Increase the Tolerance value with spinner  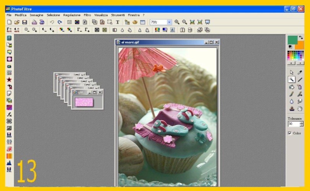pos(302,123)
